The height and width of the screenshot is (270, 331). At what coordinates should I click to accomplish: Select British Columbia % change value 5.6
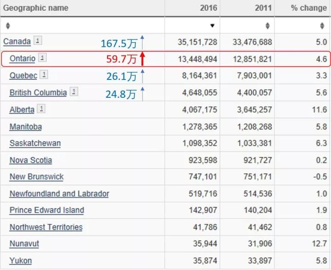pos(321,93)
